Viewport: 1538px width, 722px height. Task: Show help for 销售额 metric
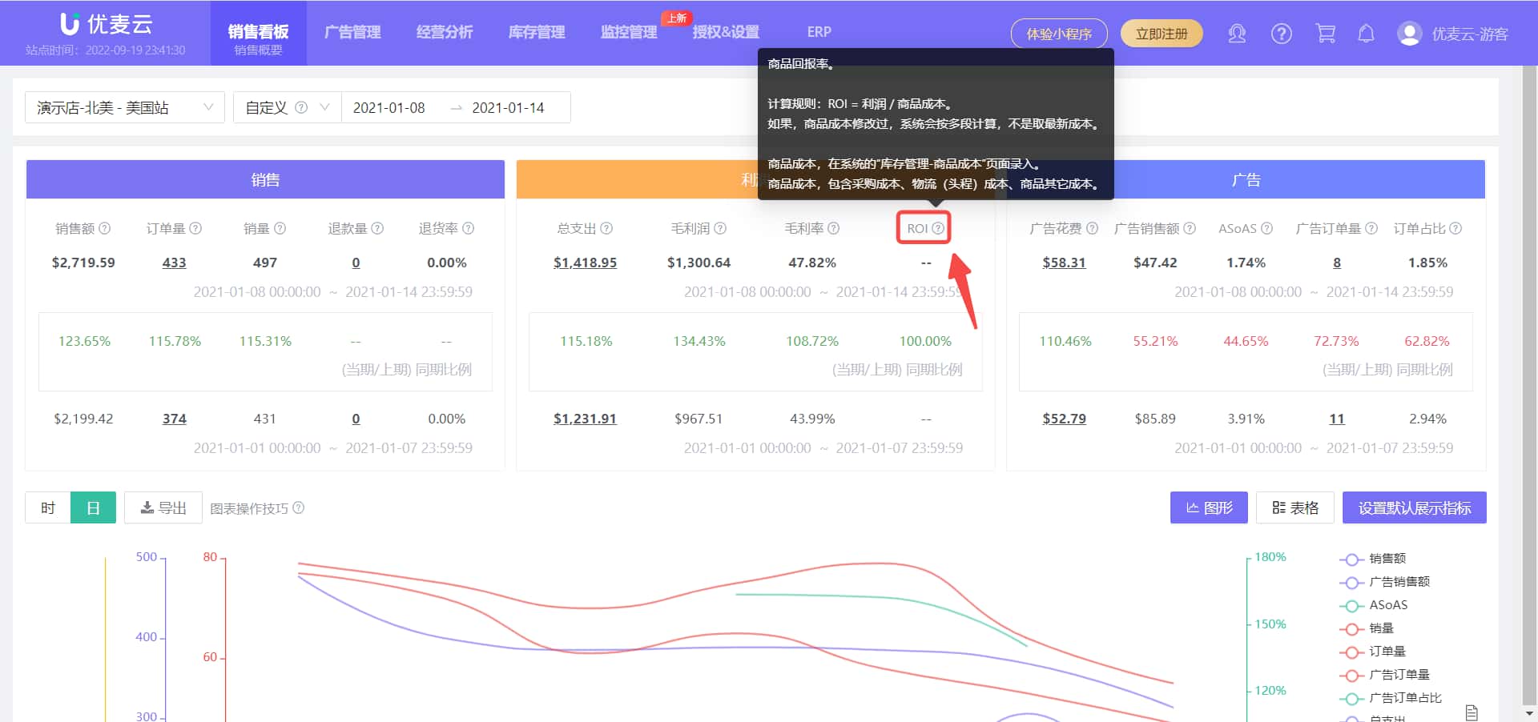coord(104,228)
